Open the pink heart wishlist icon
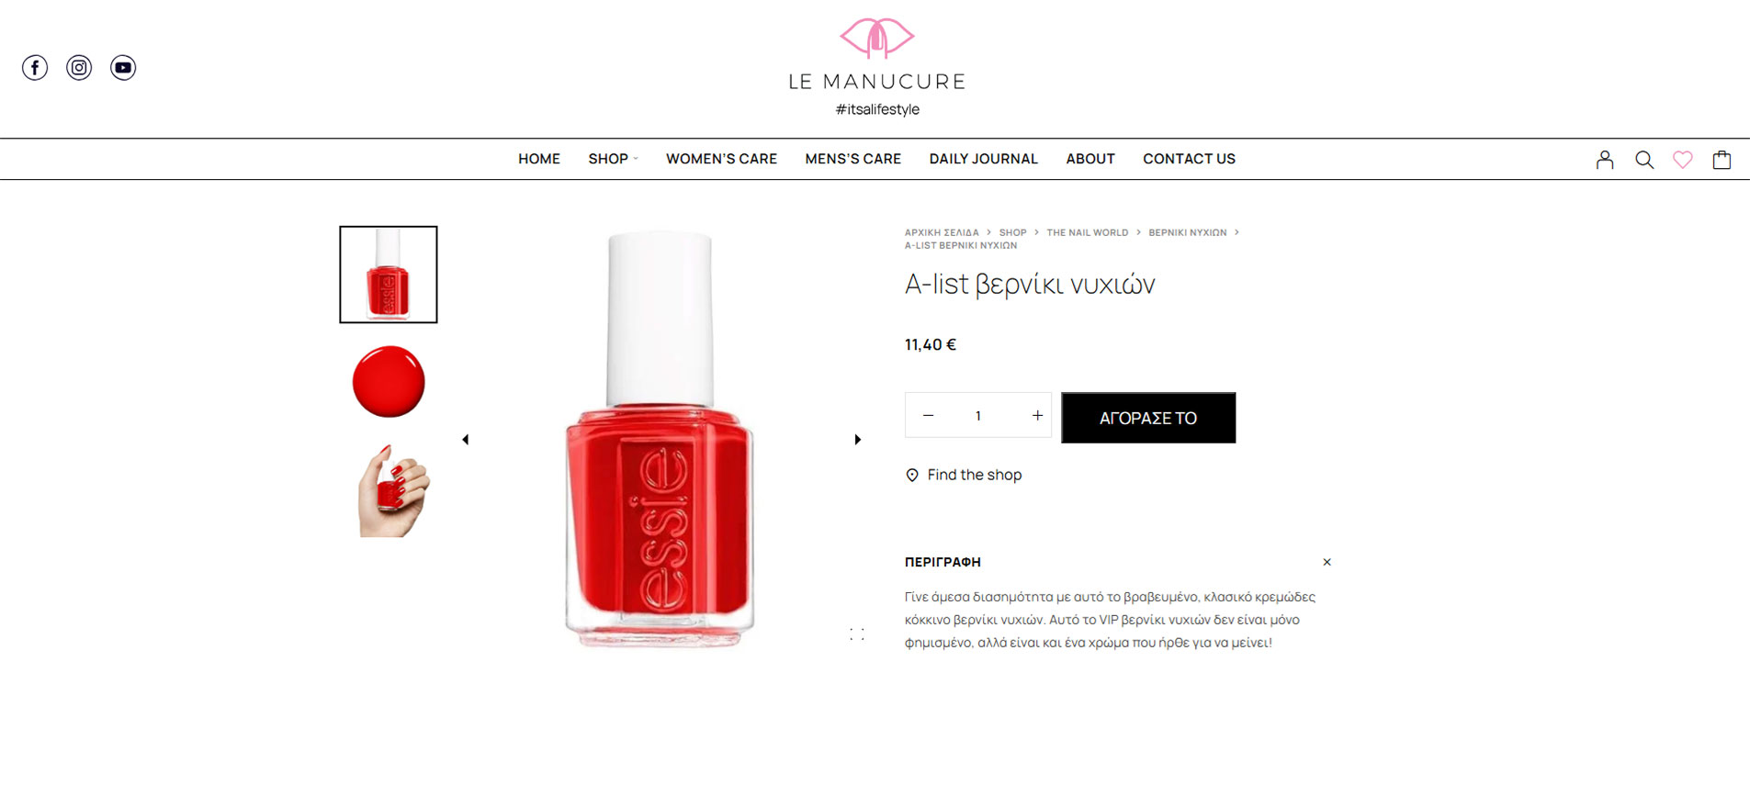1750x785 pixels. [1683, 160]
